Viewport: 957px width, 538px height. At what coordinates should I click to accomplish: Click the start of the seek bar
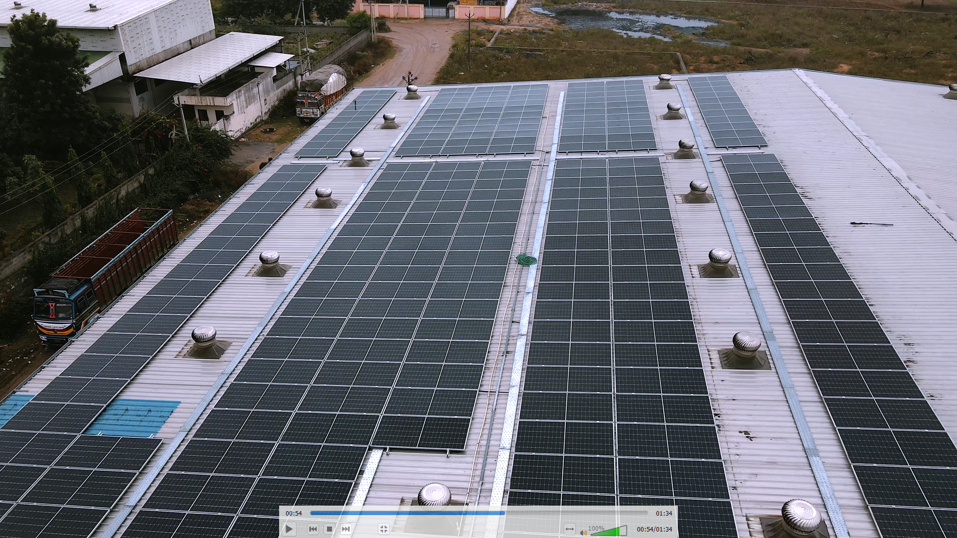click(x=312, y=513)
